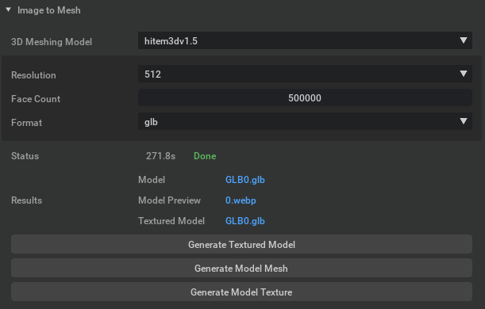Viewport: 485px width, 309px height.
Task: Click the Status label
Action: [x=25, y=156]
